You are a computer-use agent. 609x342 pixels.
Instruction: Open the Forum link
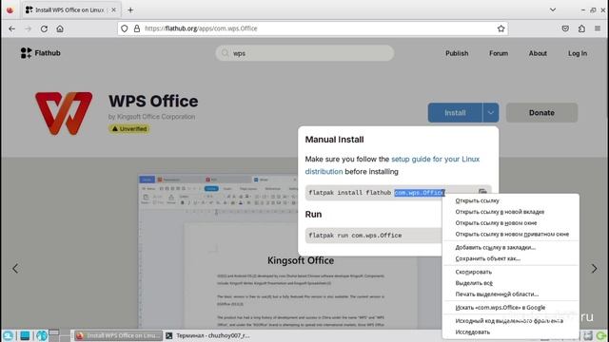499,53
